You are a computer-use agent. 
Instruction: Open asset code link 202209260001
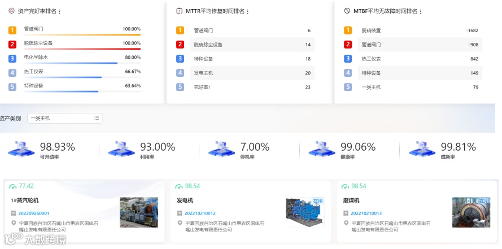[34, 213]
